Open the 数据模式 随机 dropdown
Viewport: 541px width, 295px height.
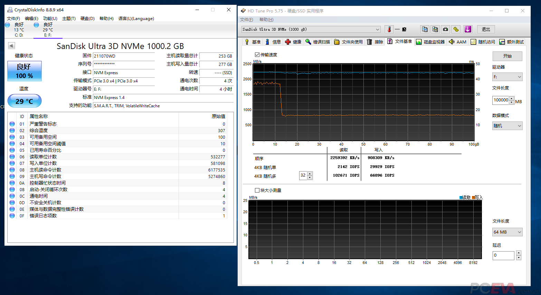(x=507, y=126)
